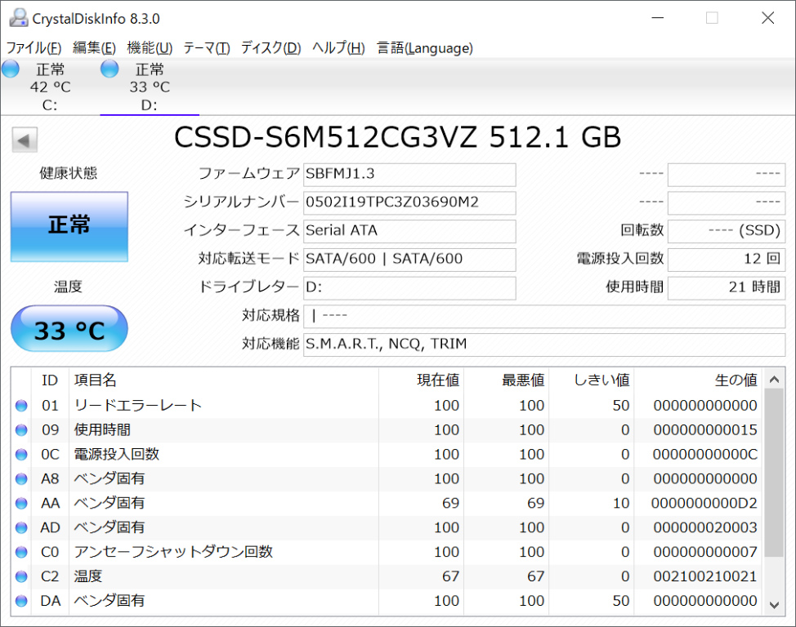Image resolution: width=796 pixels, height=627 pixels.
Task: Click status orb for アンセーフシャットダウン回数 row
Action: (x=21, y=553)
